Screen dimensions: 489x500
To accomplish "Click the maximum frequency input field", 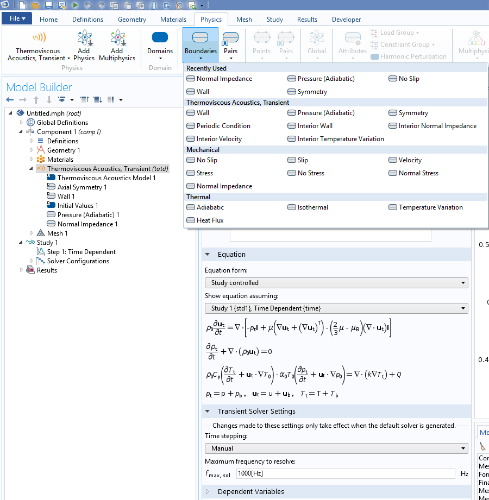I will click(345, 474).
